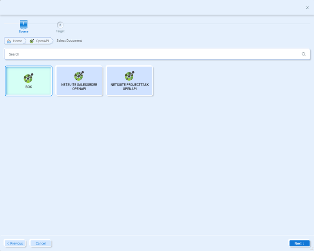314x251 pixels.
Task: Go to OpenAPI breadcrumb
Action: [x=39, y=41]
